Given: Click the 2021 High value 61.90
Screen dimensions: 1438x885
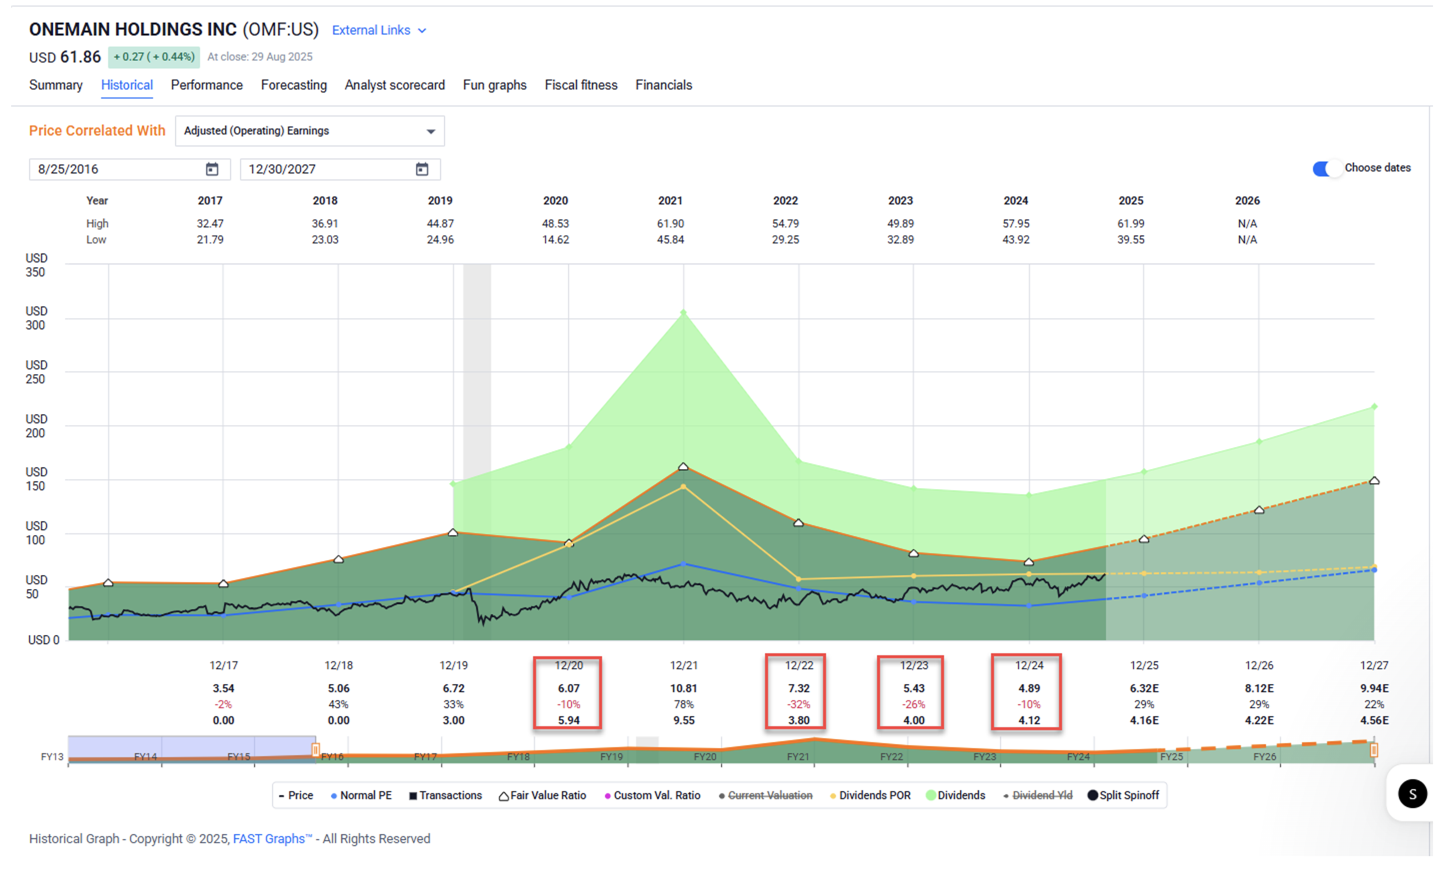Looking at the screenshot, I should pyautogui.click(x=670, y=224).
